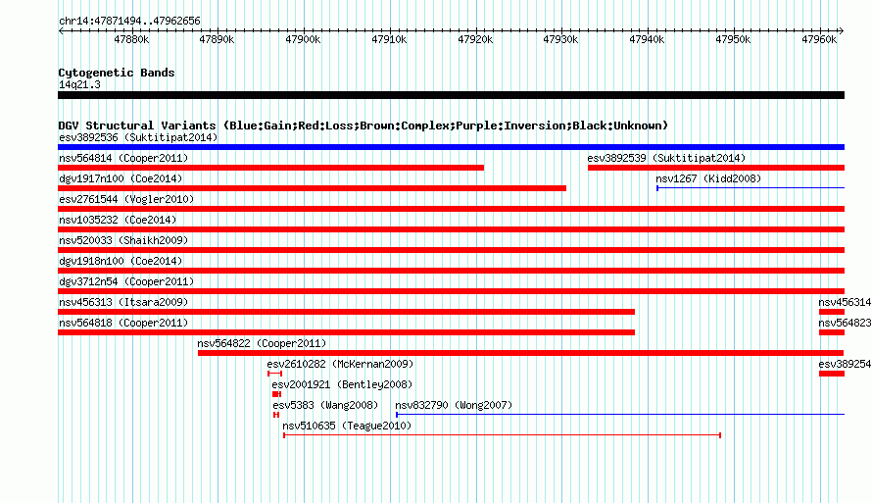Image resolution: width=872 pixels, height=503 pixels.
Task: Click the esv389254 label at right edge
Action: [845, 364]
